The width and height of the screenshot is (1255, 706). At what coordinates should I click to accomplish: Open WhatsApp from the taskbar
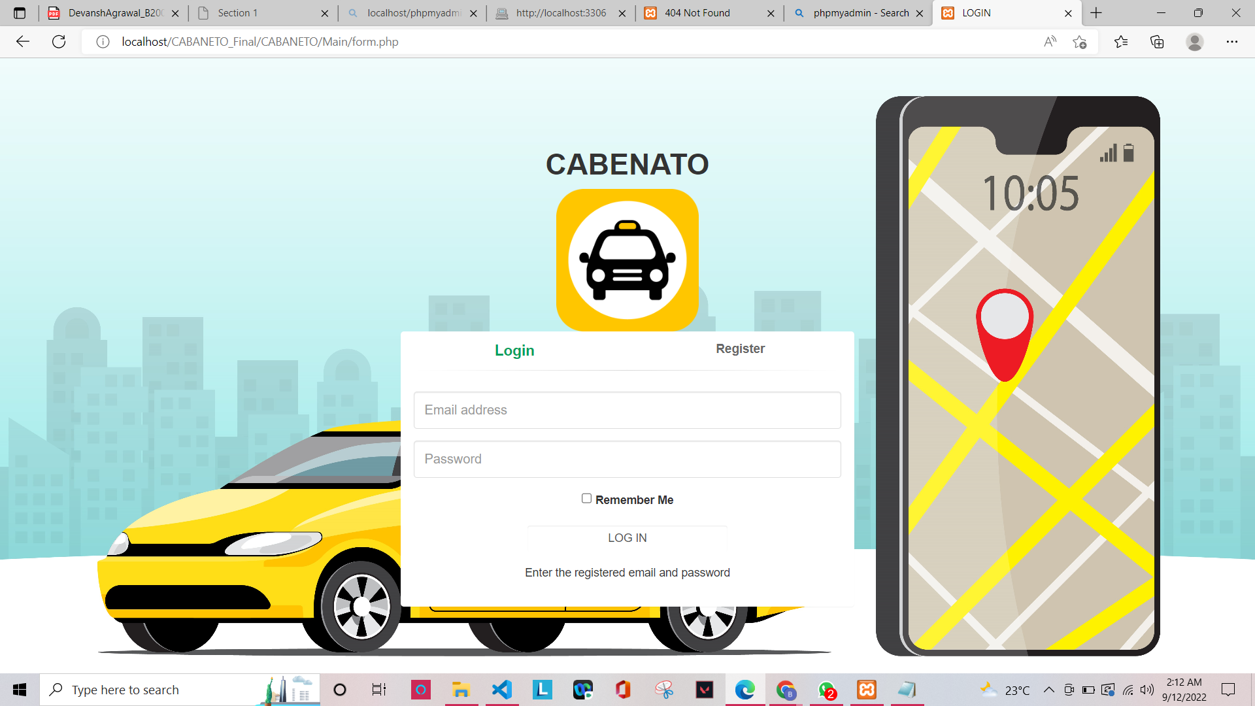tap(827, 690)
